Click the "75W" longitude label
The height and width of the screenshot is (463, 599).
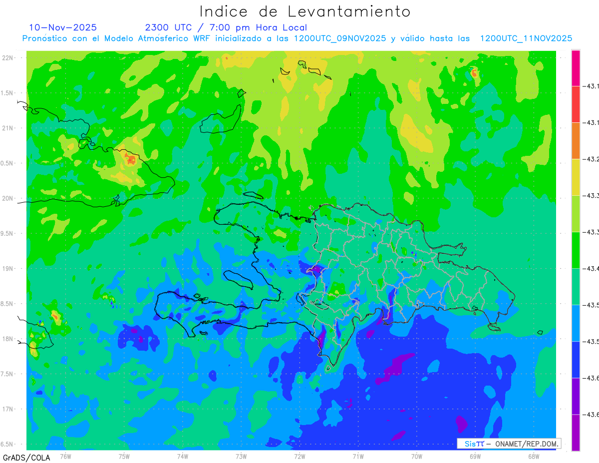coord(124,456)
